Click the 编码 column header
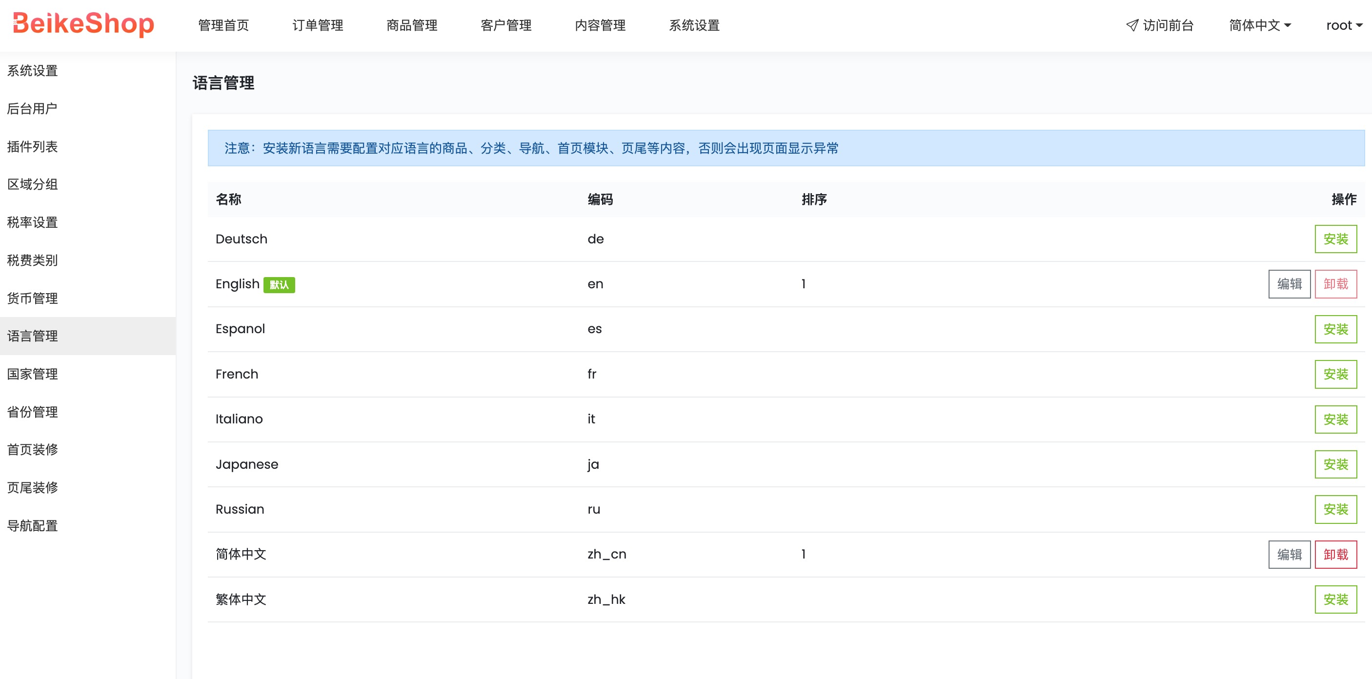 600,199
